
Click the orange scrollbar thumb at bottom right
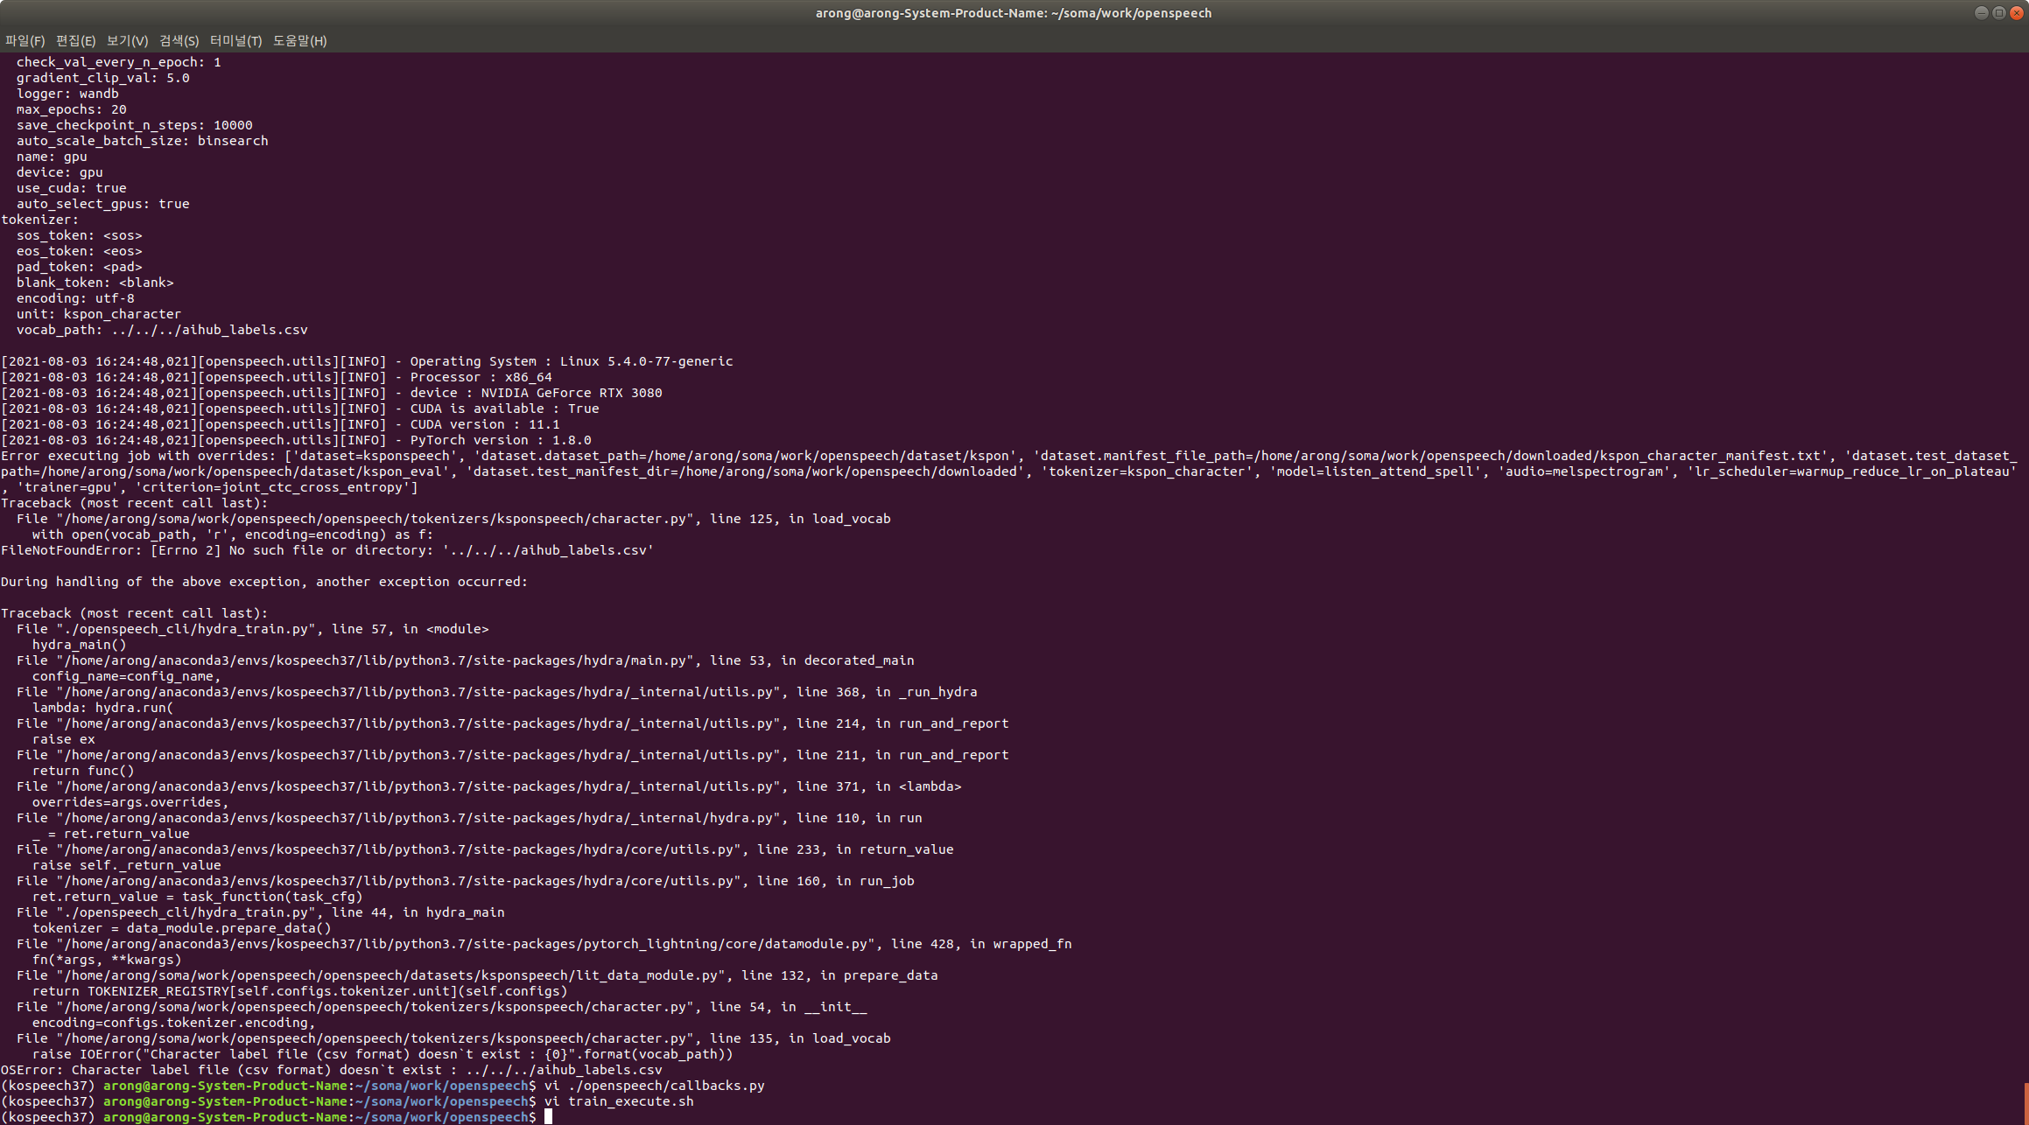[x=2025, y=1103]
